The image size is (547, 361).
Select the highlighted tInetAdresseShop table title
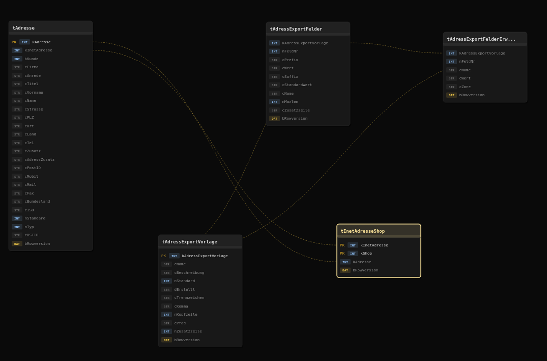click(379, 231)
